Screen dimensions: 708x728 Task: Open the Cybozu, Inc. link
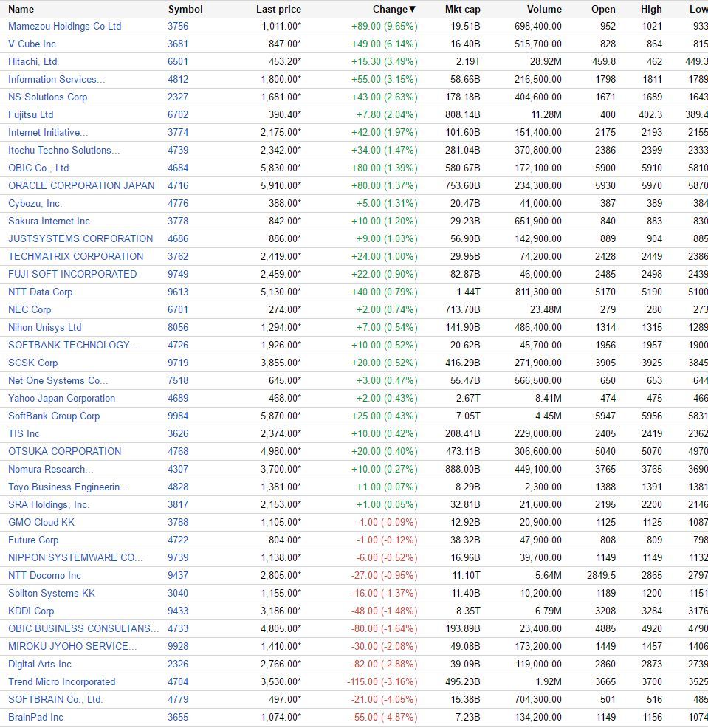point(35,203)
